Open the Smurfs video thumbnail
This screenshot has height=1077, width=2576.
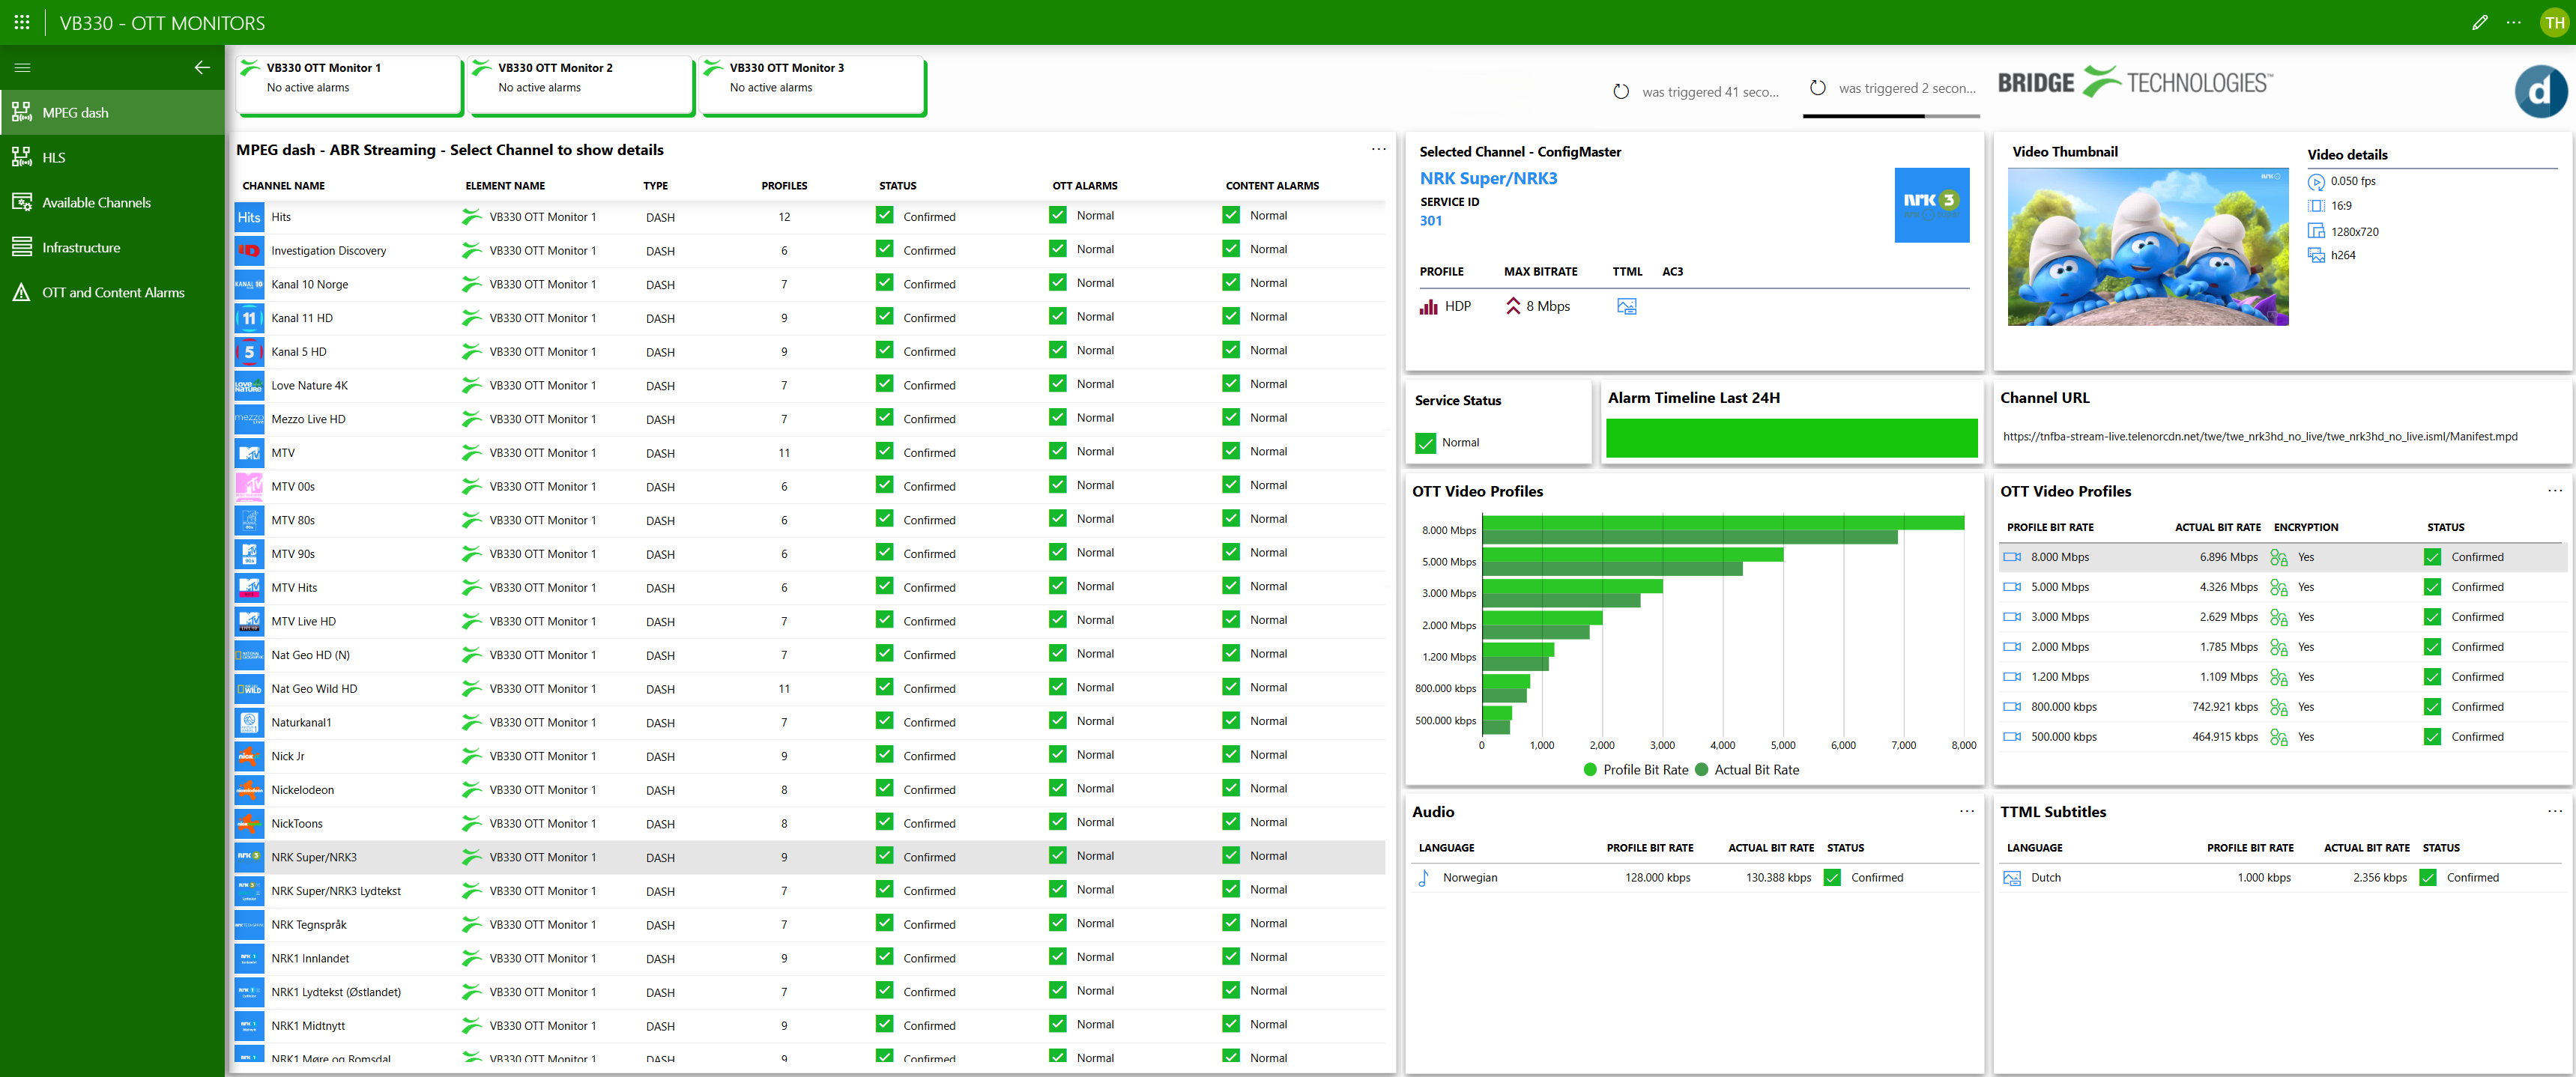pyautogui.click(x=2147, y=246)
